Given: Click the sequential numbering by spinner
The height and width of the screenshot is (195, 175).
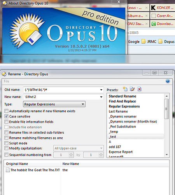Looking at the screenshot, I should 101,155.
